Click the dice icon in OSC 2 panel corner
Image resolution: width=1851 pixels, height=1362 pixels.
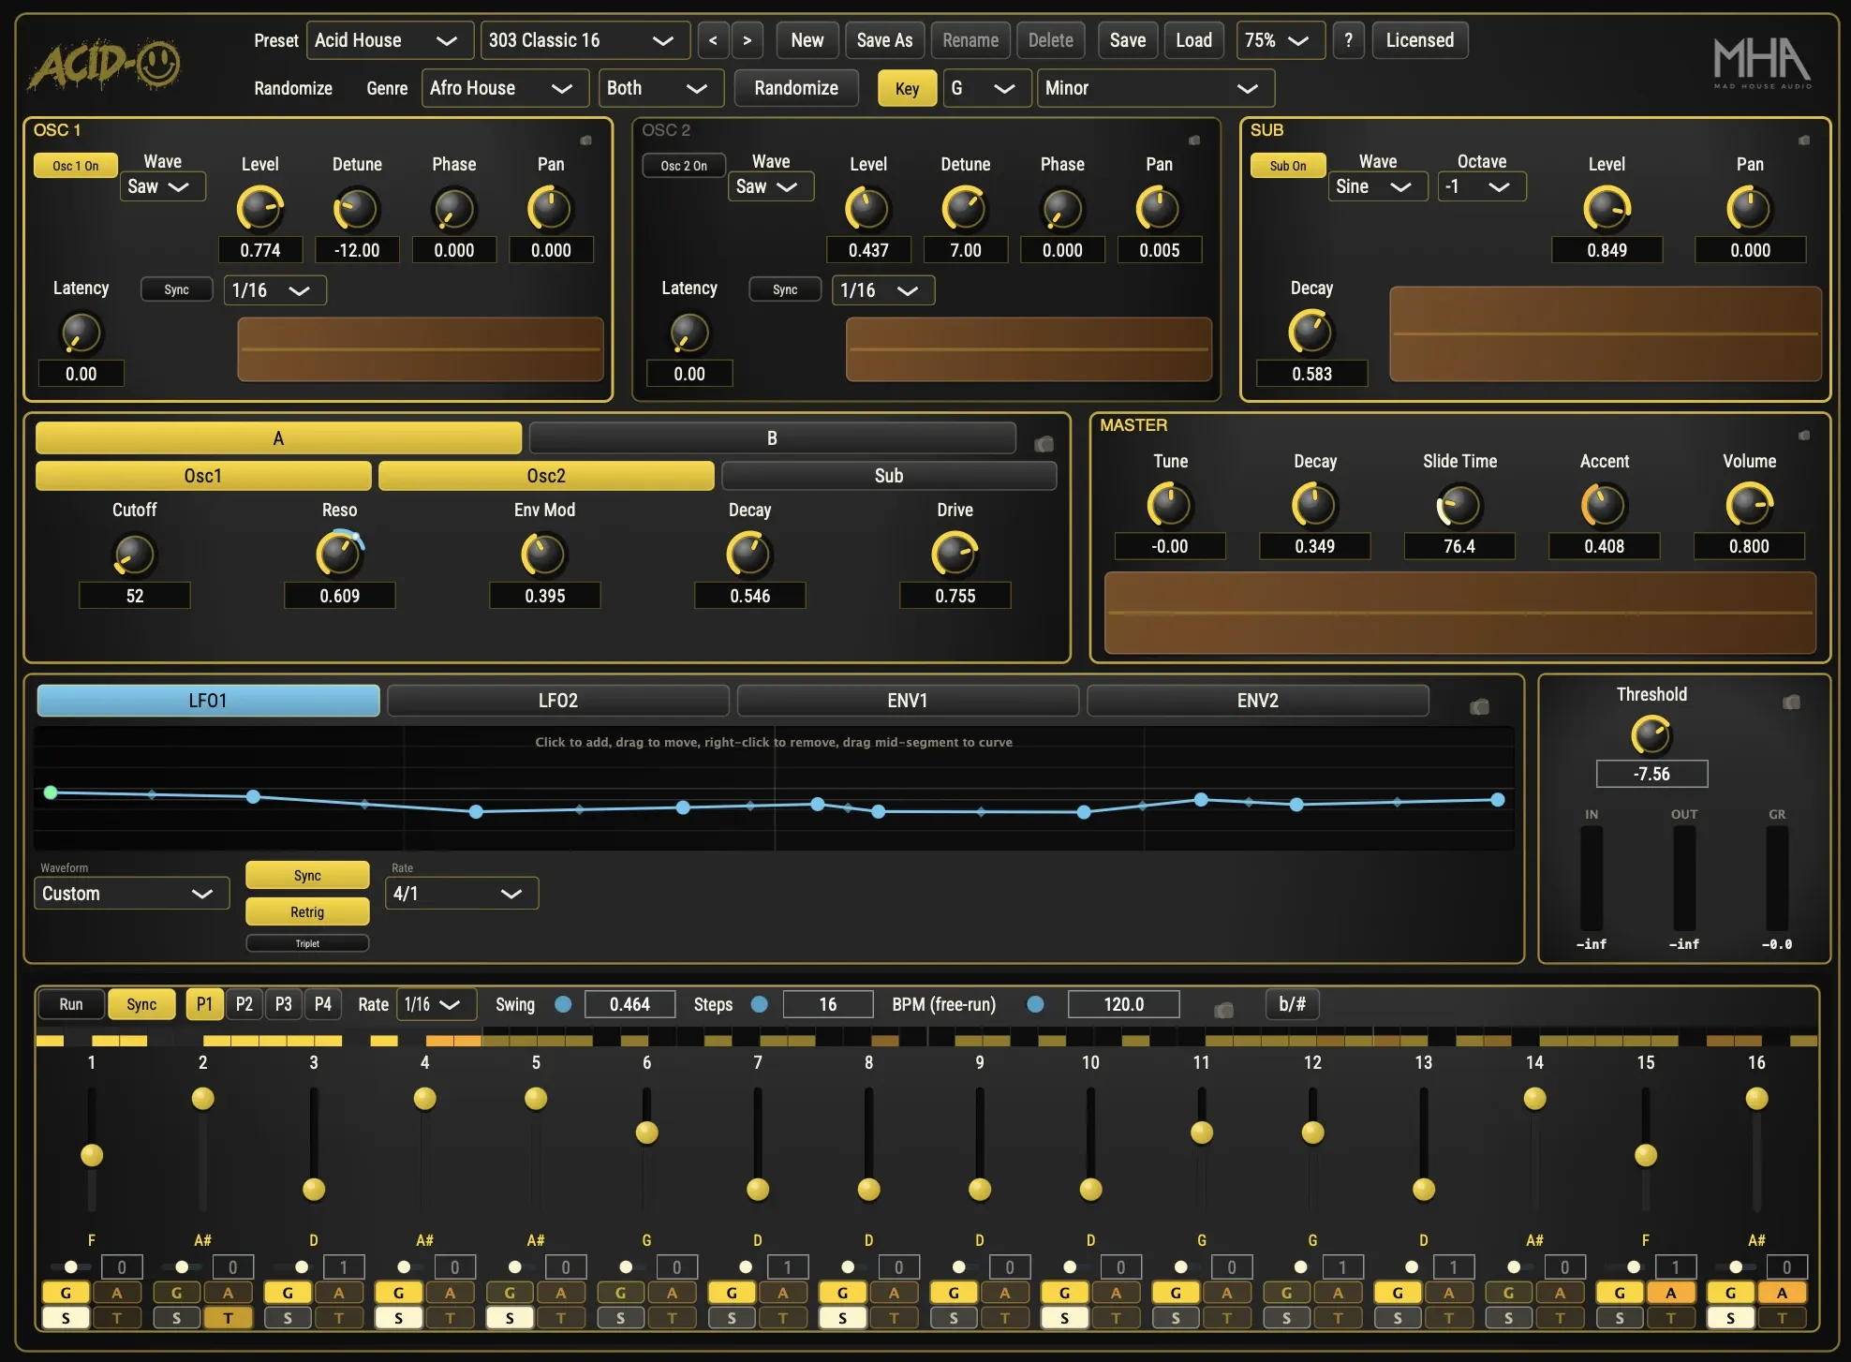[x=1194, y=141]
